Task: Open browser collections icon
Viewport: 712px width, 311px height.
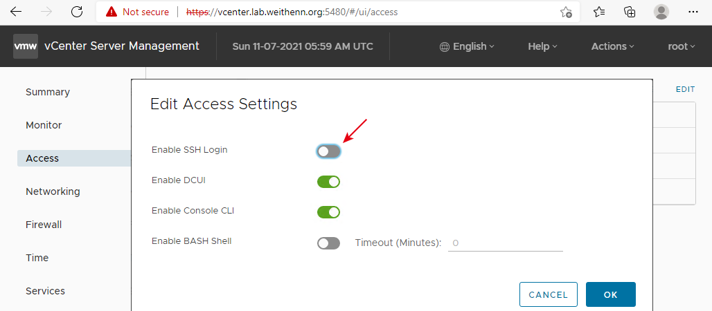Action: pyautogui.click(x=630, y=12)
